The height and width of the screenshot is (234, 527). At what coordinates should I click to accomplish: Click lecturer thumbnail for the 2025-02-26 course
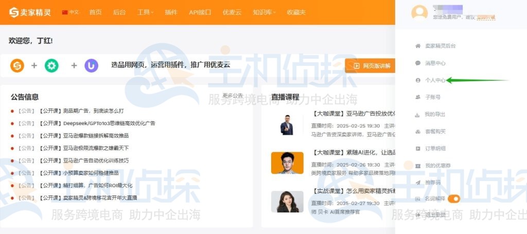click(287, 163)
